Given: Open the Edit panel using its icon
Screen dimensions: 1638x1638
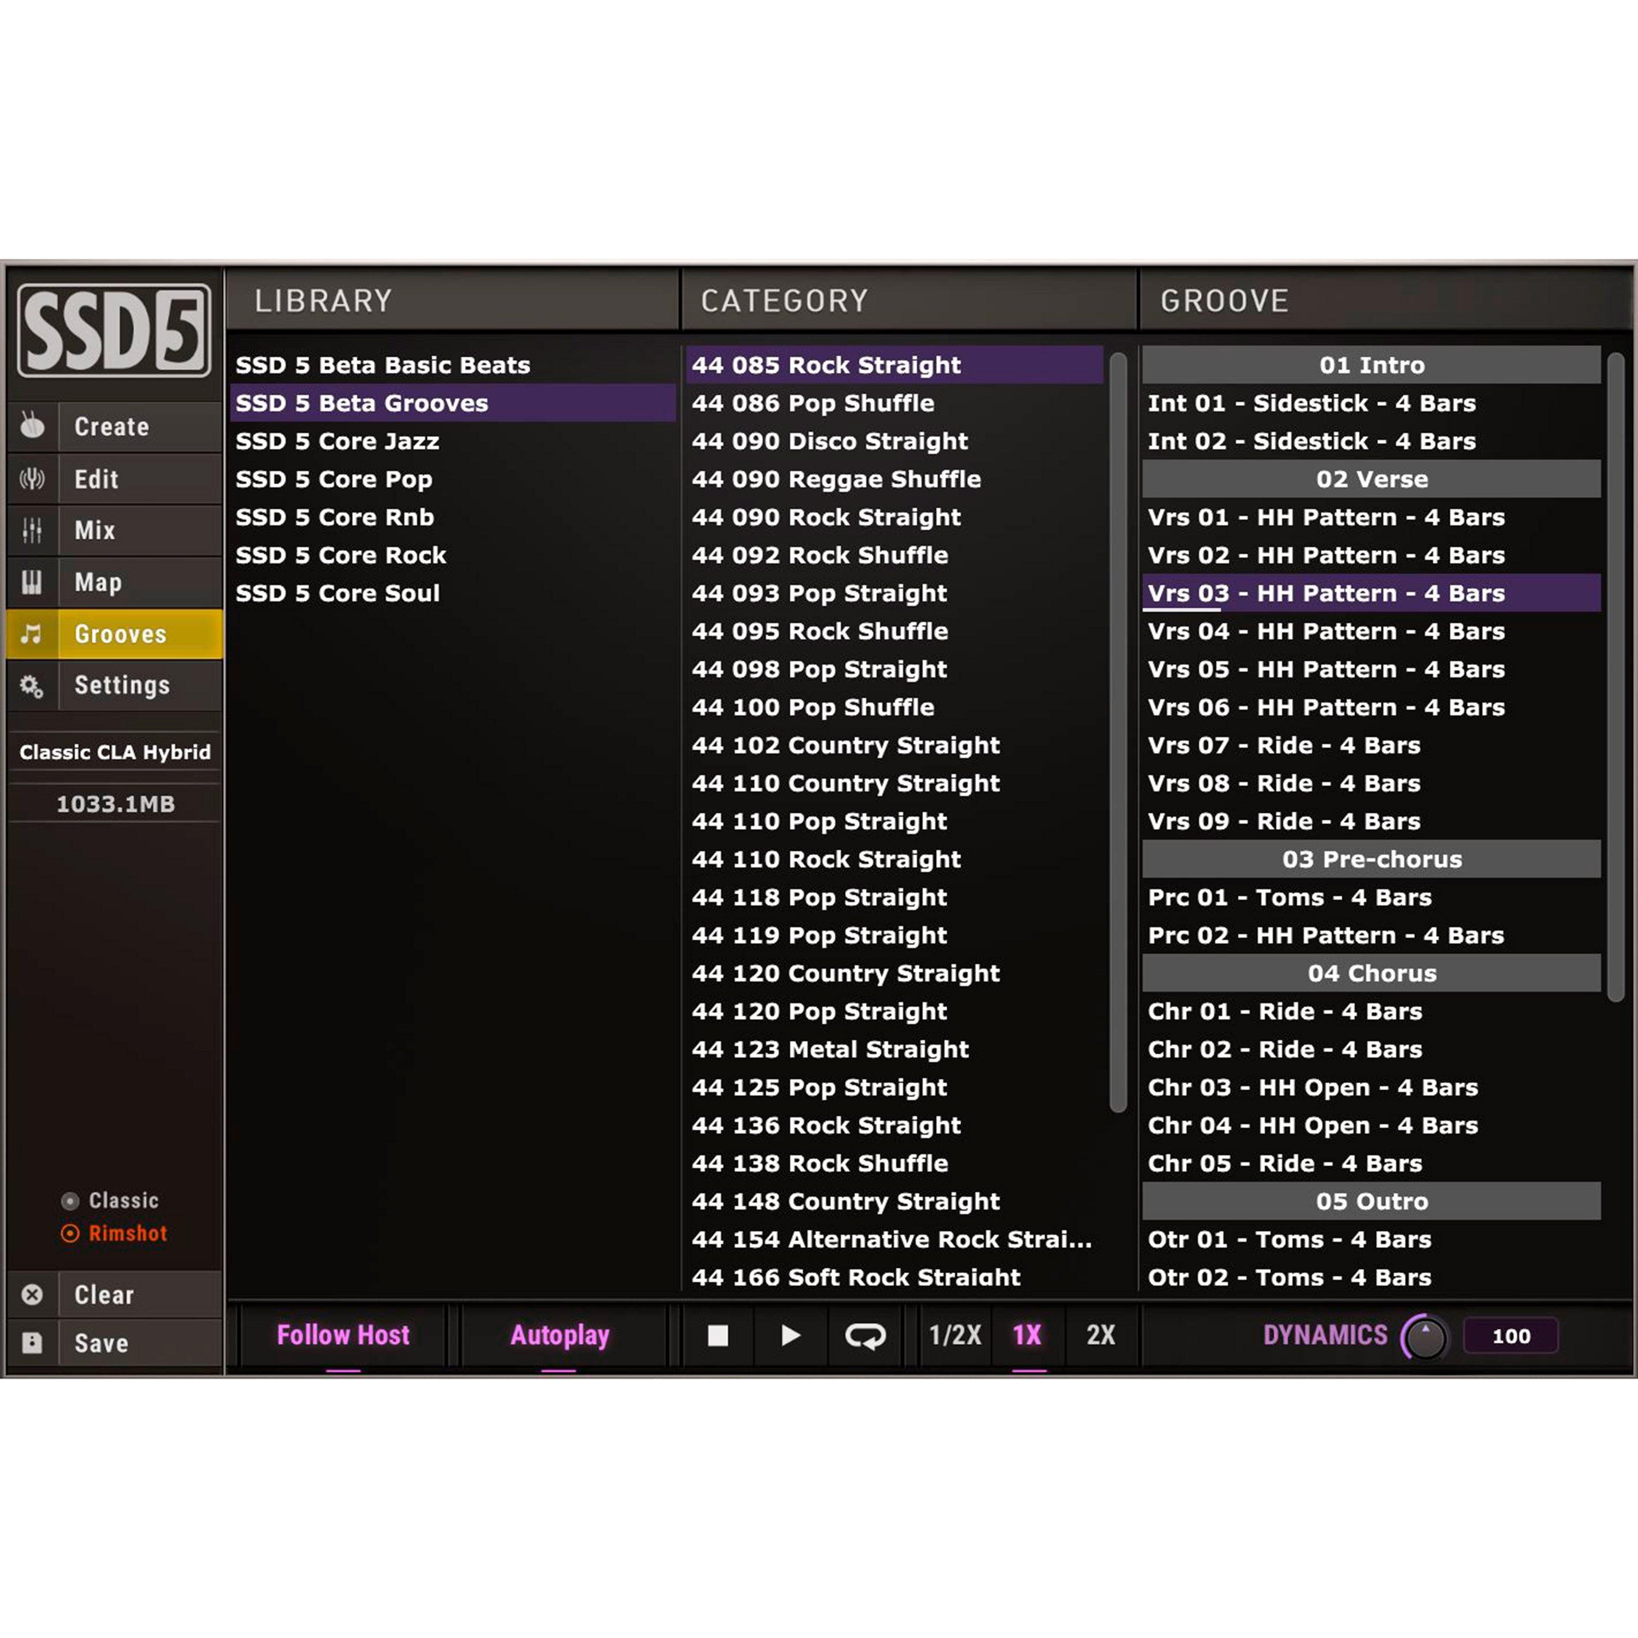Looking at the screenshot, I should click(32, 478).
